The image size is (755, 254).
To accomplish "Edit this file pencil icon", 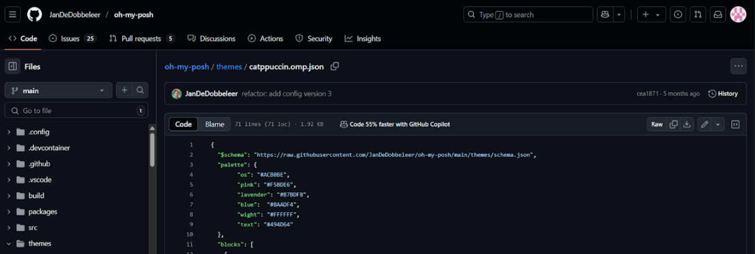I will pyautogui.click(x=704, y=124).
